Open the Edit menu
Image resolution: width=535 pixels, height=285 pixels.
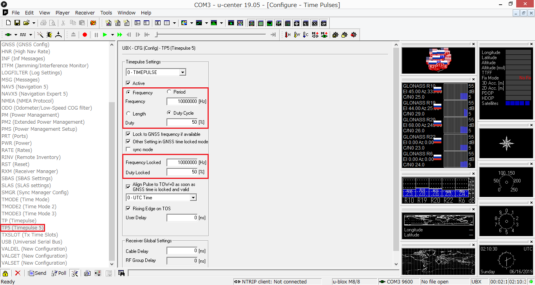[x=29, y=13]
